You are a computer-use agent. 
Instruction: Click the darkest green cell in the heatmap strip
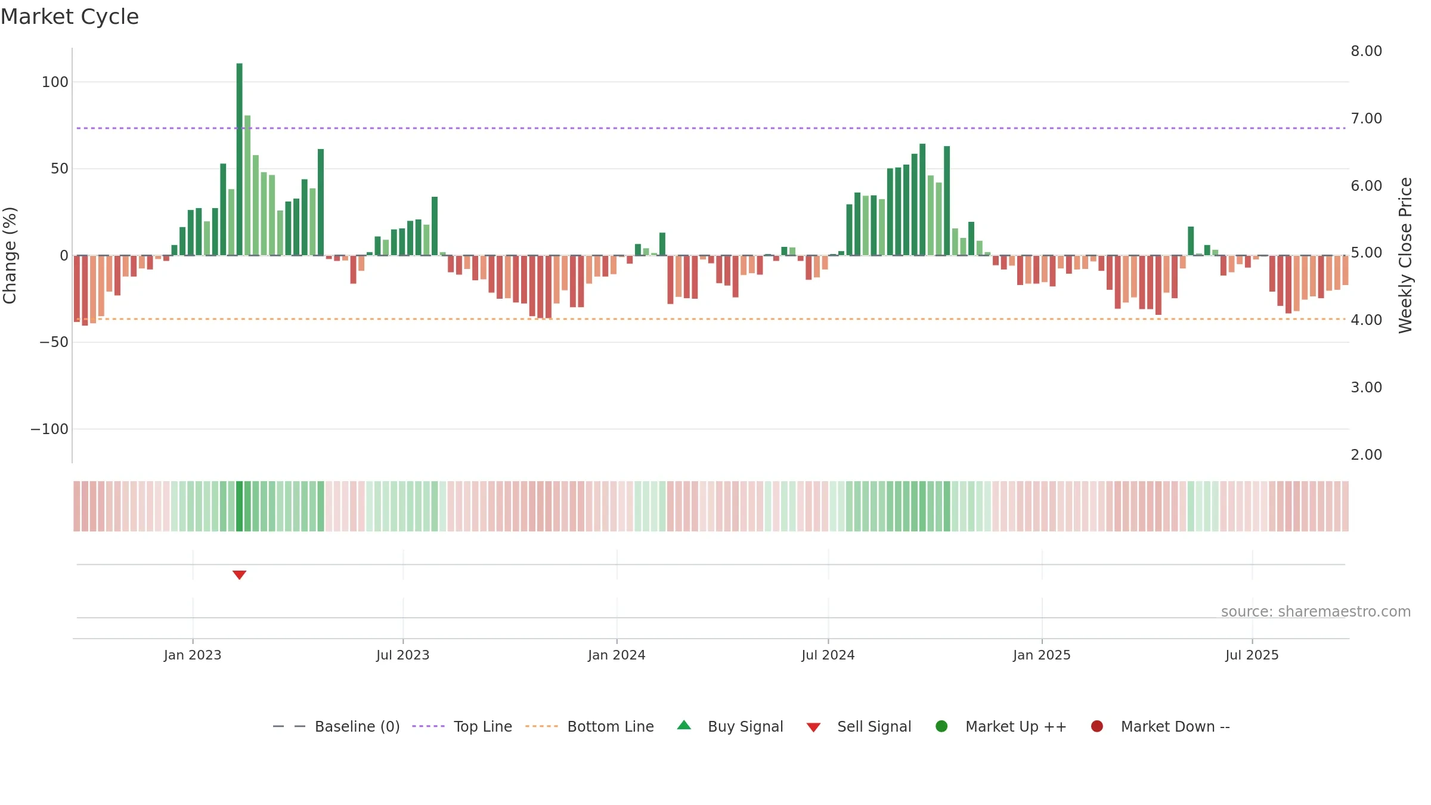coord(239,506)
